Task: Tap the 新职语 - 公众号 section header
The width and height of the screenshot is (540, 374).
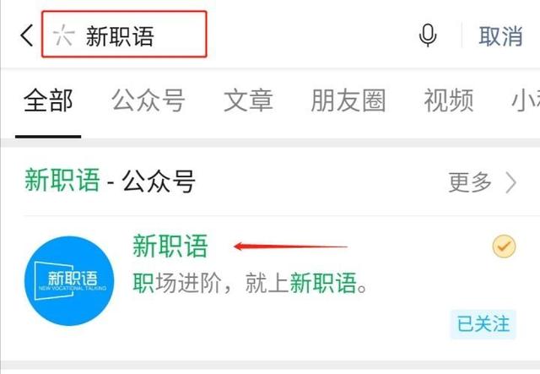Action: click(111, 181)
